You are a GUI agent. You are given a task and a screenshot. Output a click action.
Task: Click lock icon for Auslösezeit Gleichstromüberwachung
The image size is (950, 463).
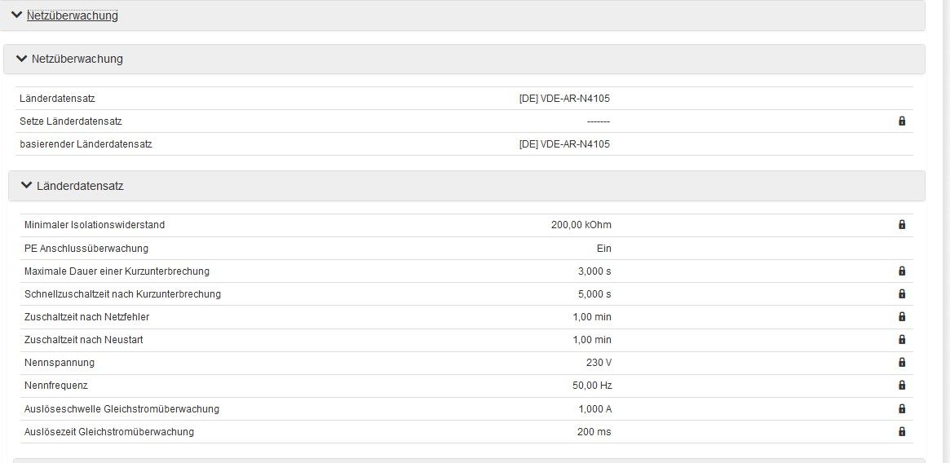902,432
